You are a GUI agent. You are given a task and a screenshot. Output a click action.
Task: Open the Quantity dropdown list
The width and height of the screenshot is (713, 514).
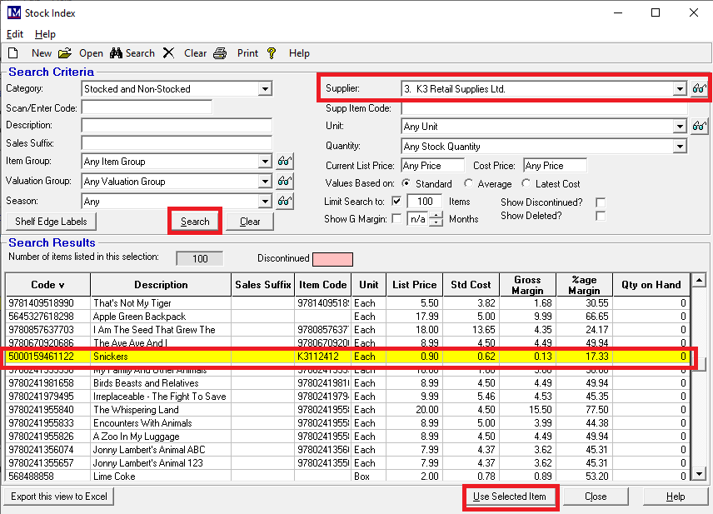[x=679, y=147]
